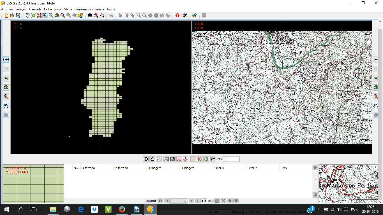Image resolution: width=383 pixels, height=215 pixels.
Task: Click the Error Y column header
Action: (x=263, y=168)
